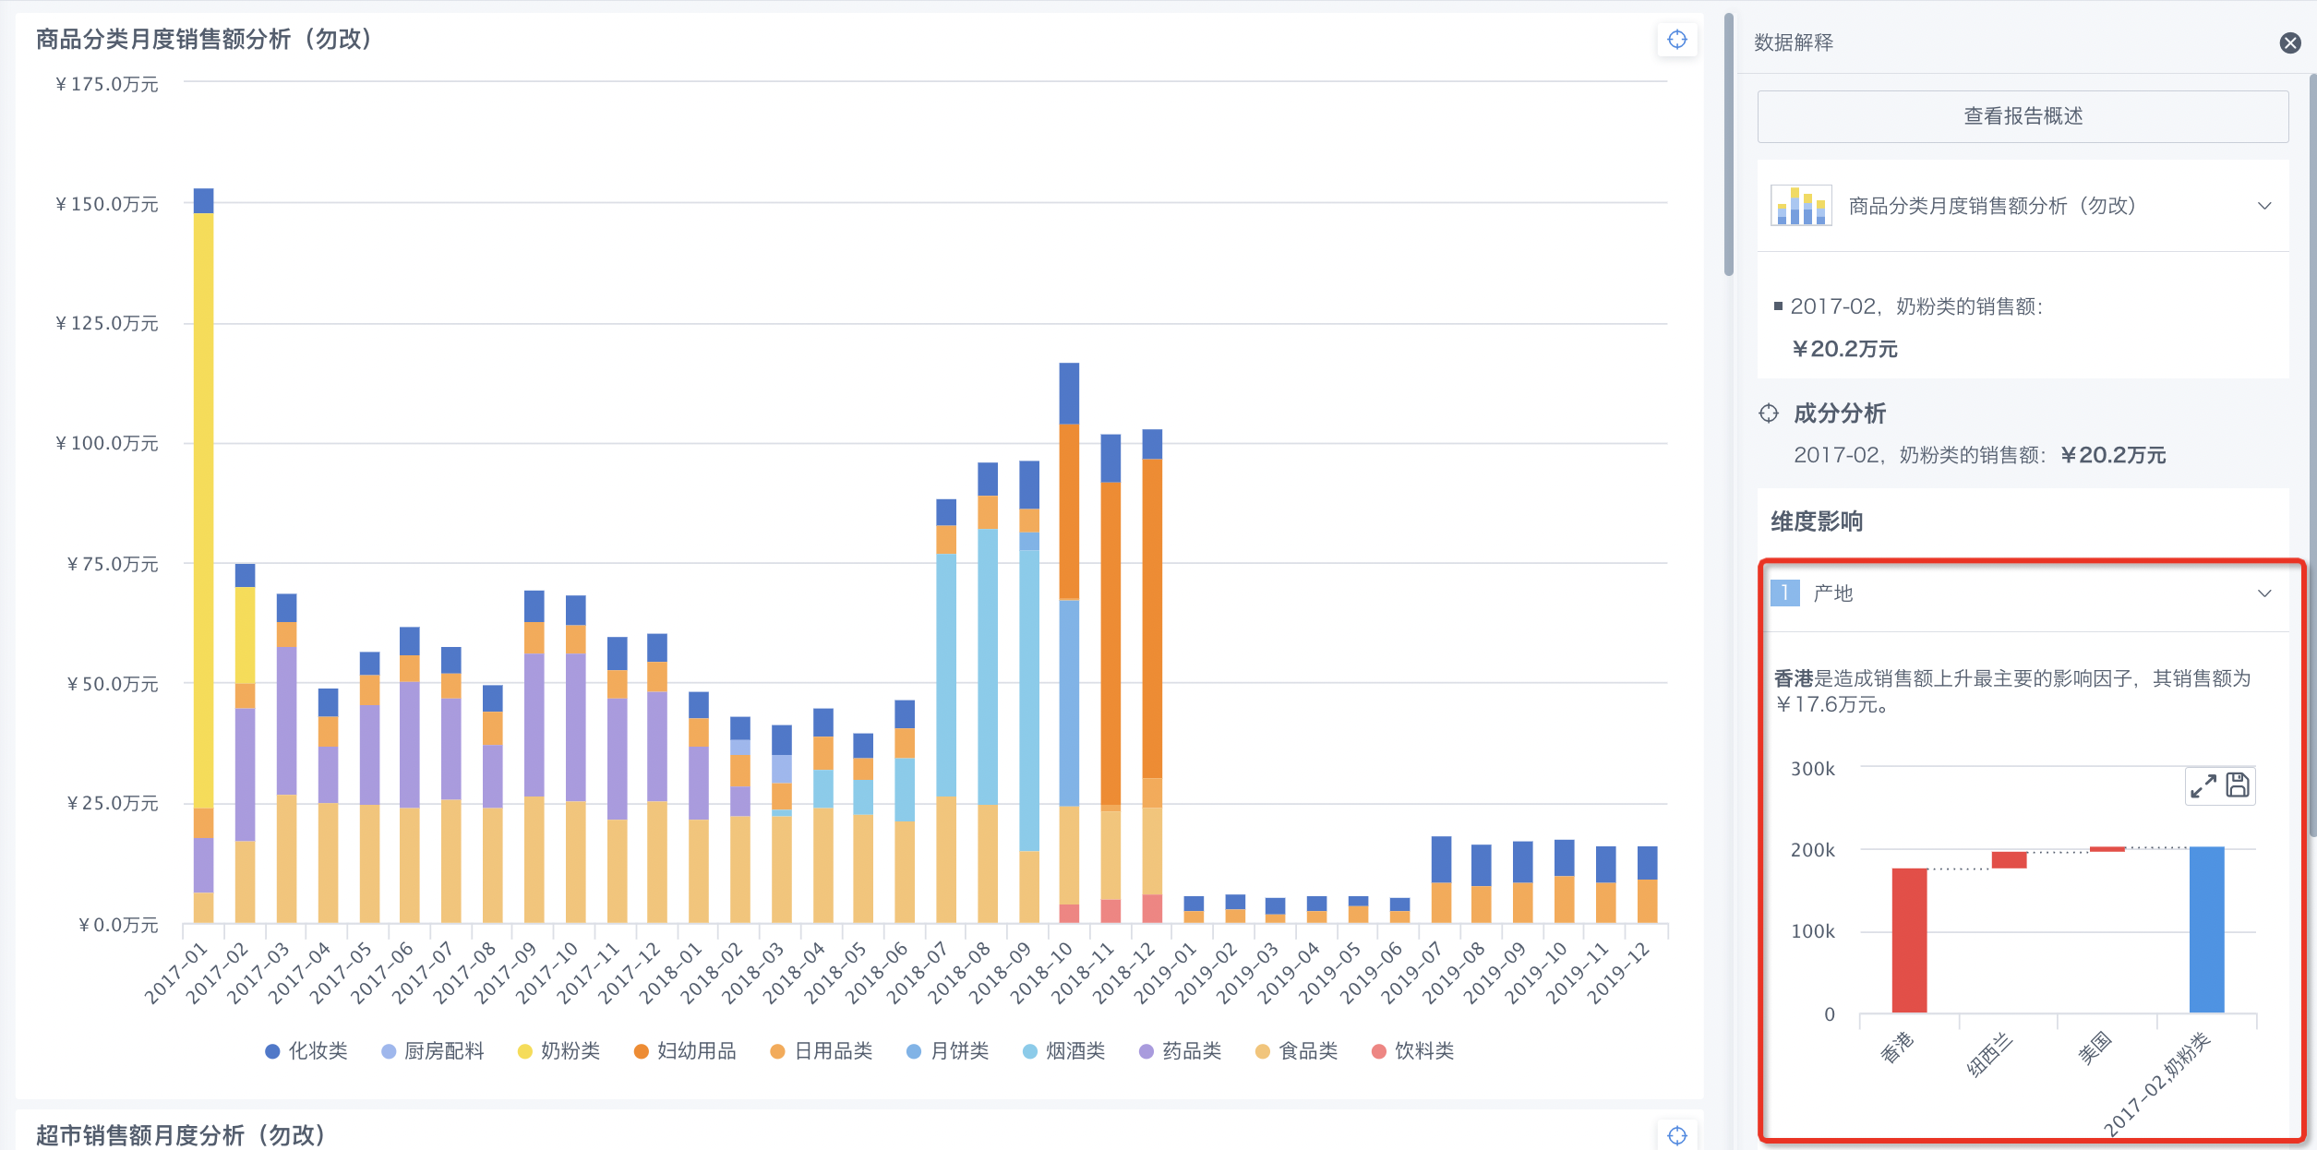Toggle 烟酒类 legend item
This screenshot has height=1150, width=2317.
[1063, 1050]
